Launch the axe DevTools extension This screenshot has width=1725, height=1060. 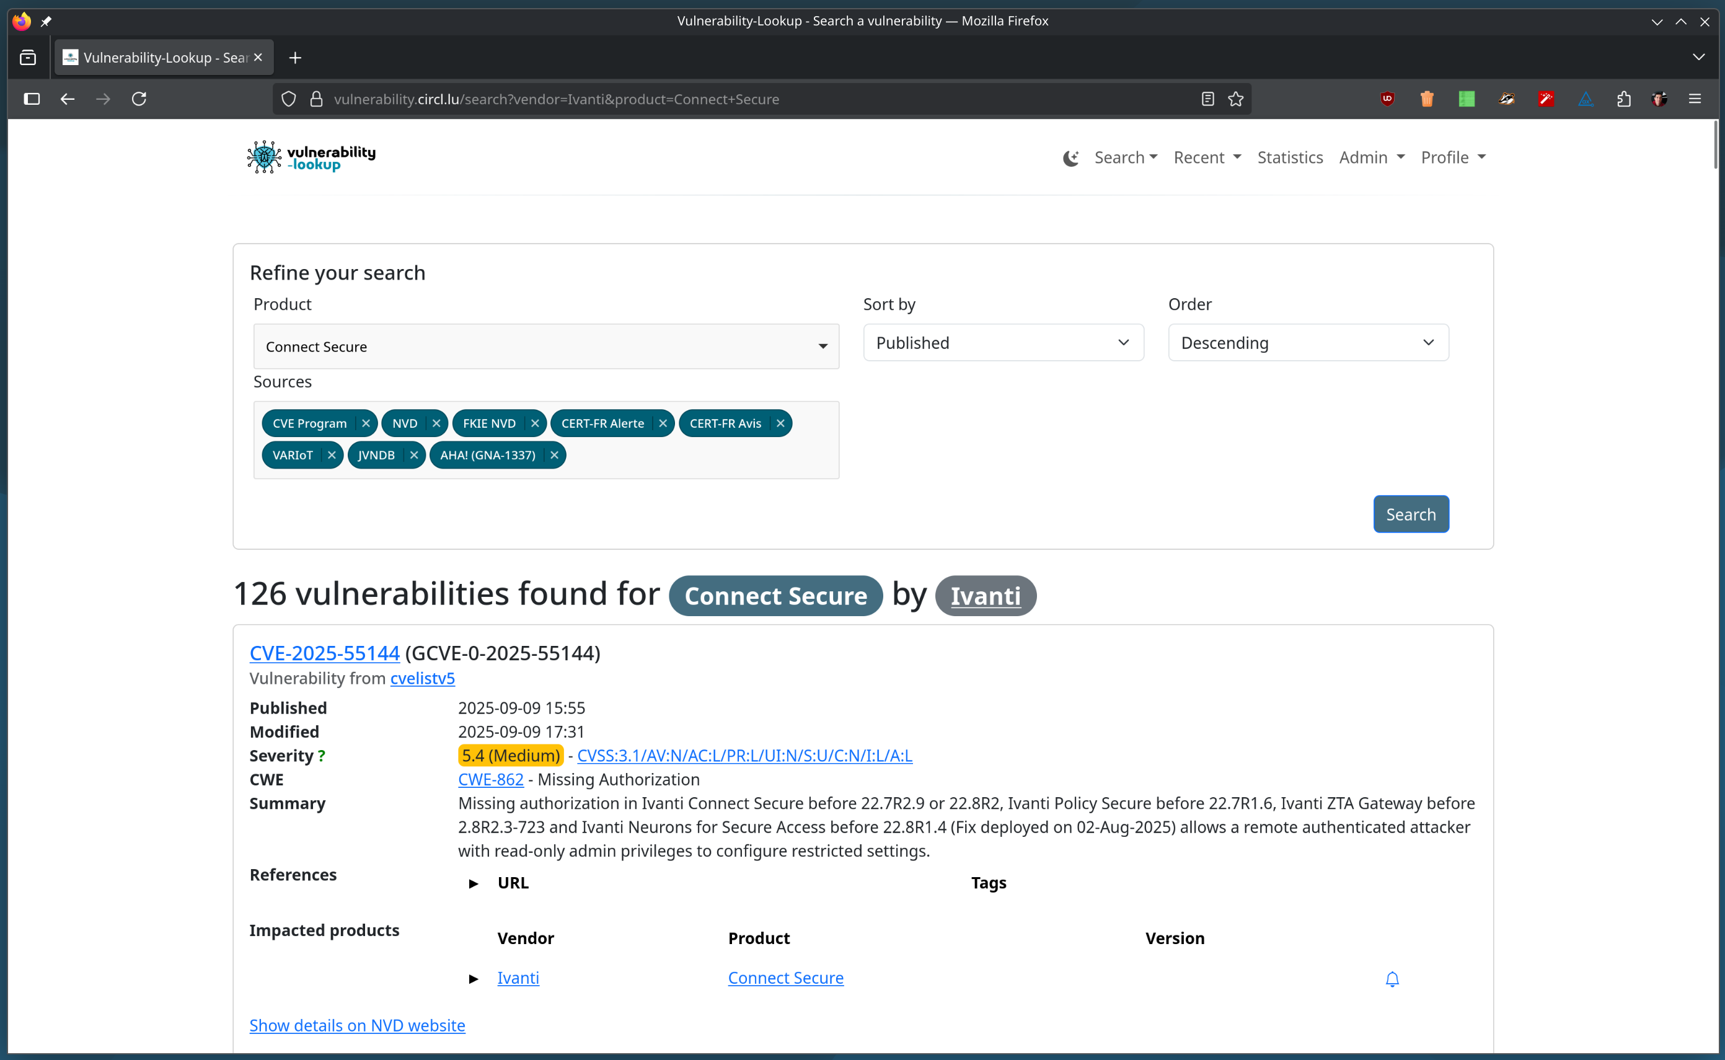point(1586,99)
